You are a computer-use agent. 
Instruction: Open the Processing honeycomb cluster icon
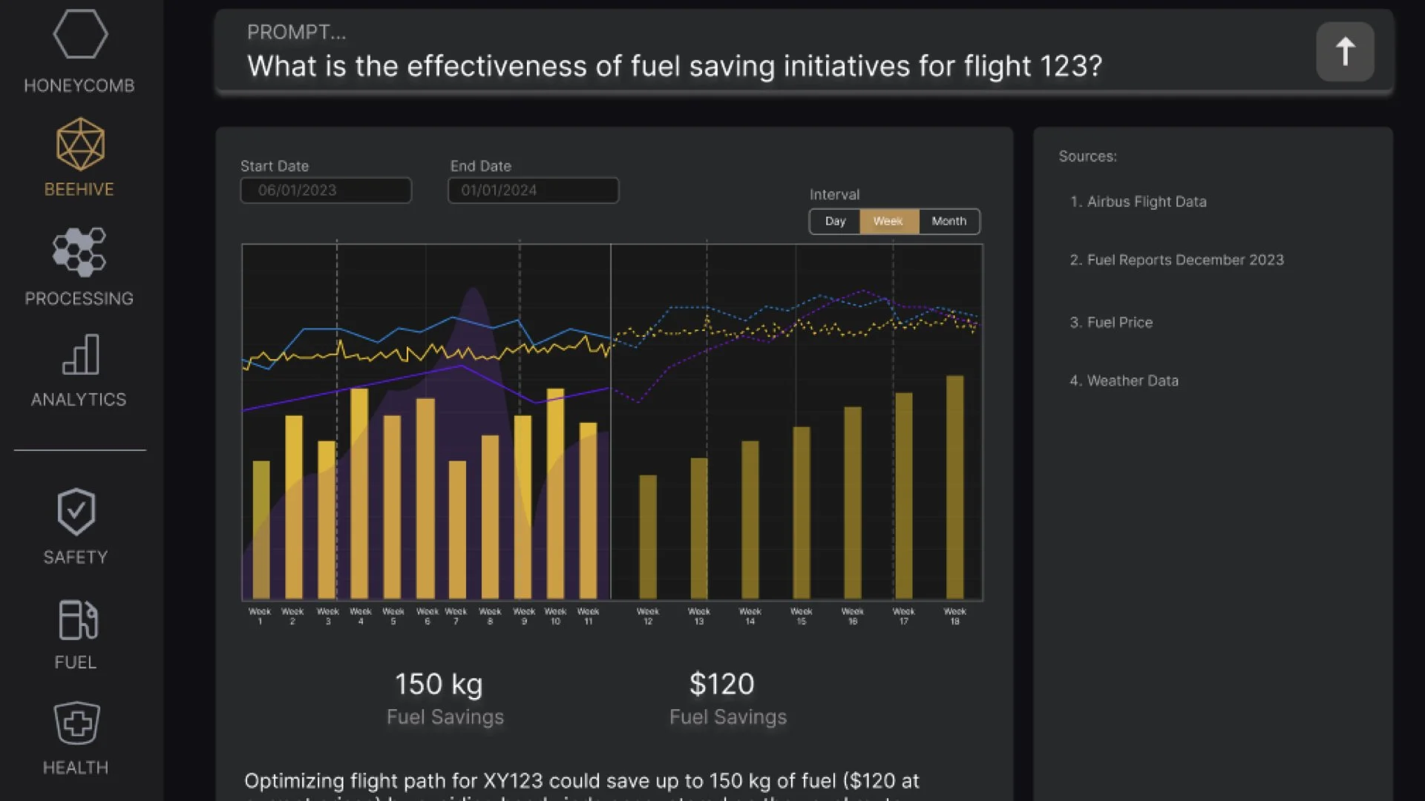(x=79, y=252)
